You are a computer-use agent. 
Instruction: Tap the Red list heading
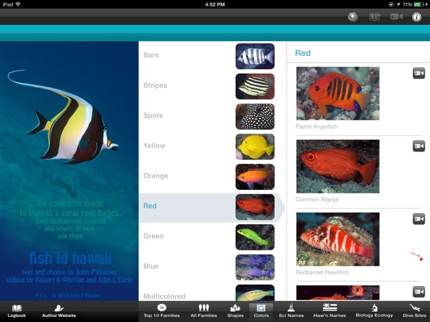(x=303, y=53)
